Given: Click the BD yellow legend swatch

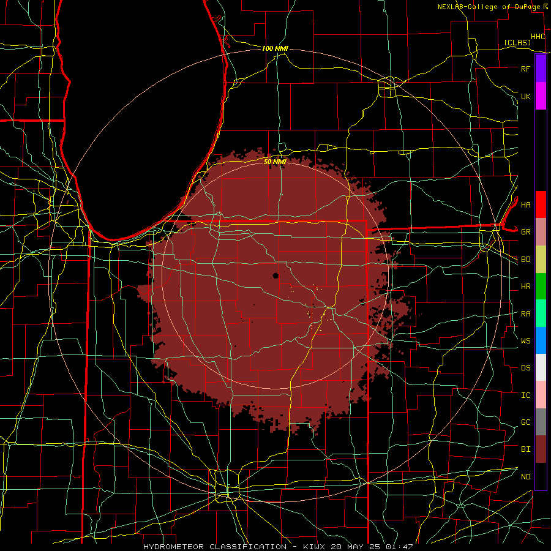Looking at the screenshot, I should coord(541,260).
